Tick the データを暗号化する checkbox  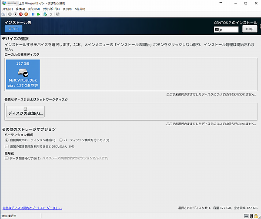[x=7, y=159]
